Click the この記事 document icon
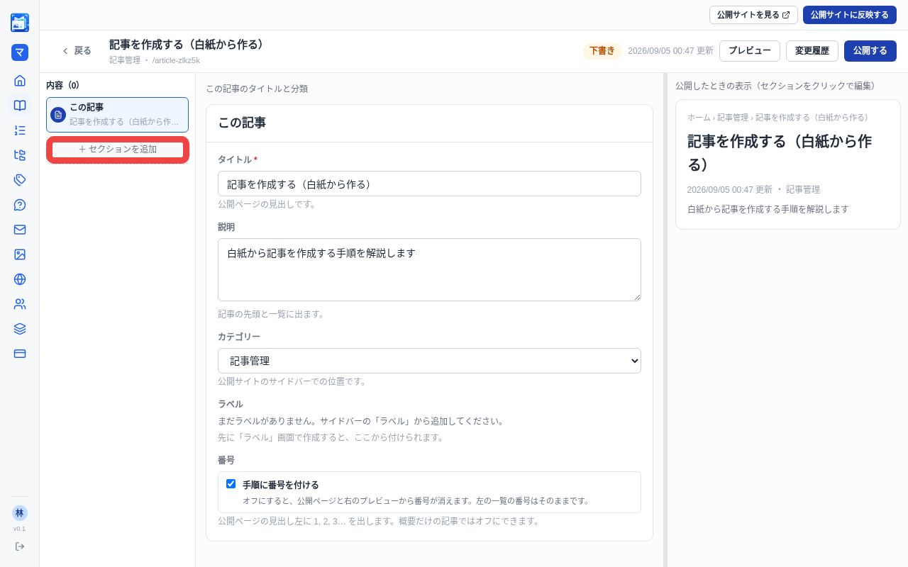Image resolution: width=908 pixels, height=567 pixels. click(x=58, y=115)
